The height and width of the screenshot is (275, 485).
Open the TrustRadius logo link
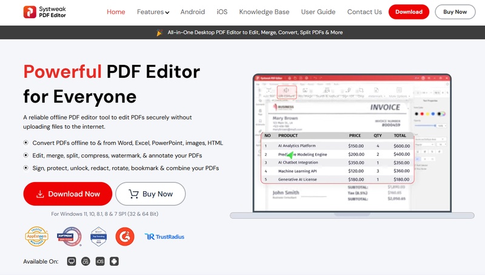pos(164,237)
